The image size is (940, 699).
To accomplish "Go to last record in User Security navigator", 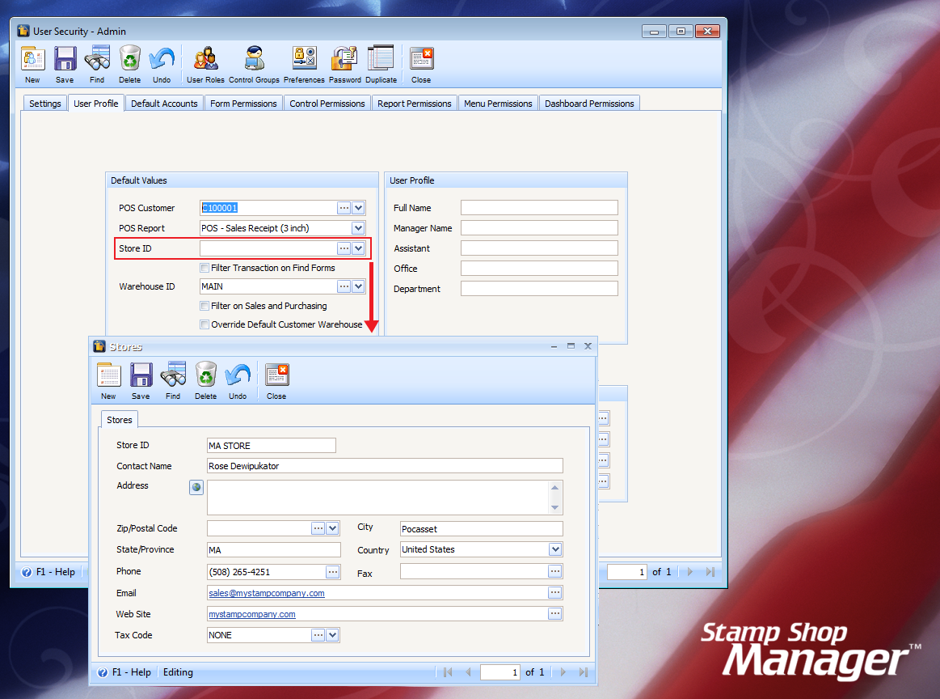I will point(710,572).
